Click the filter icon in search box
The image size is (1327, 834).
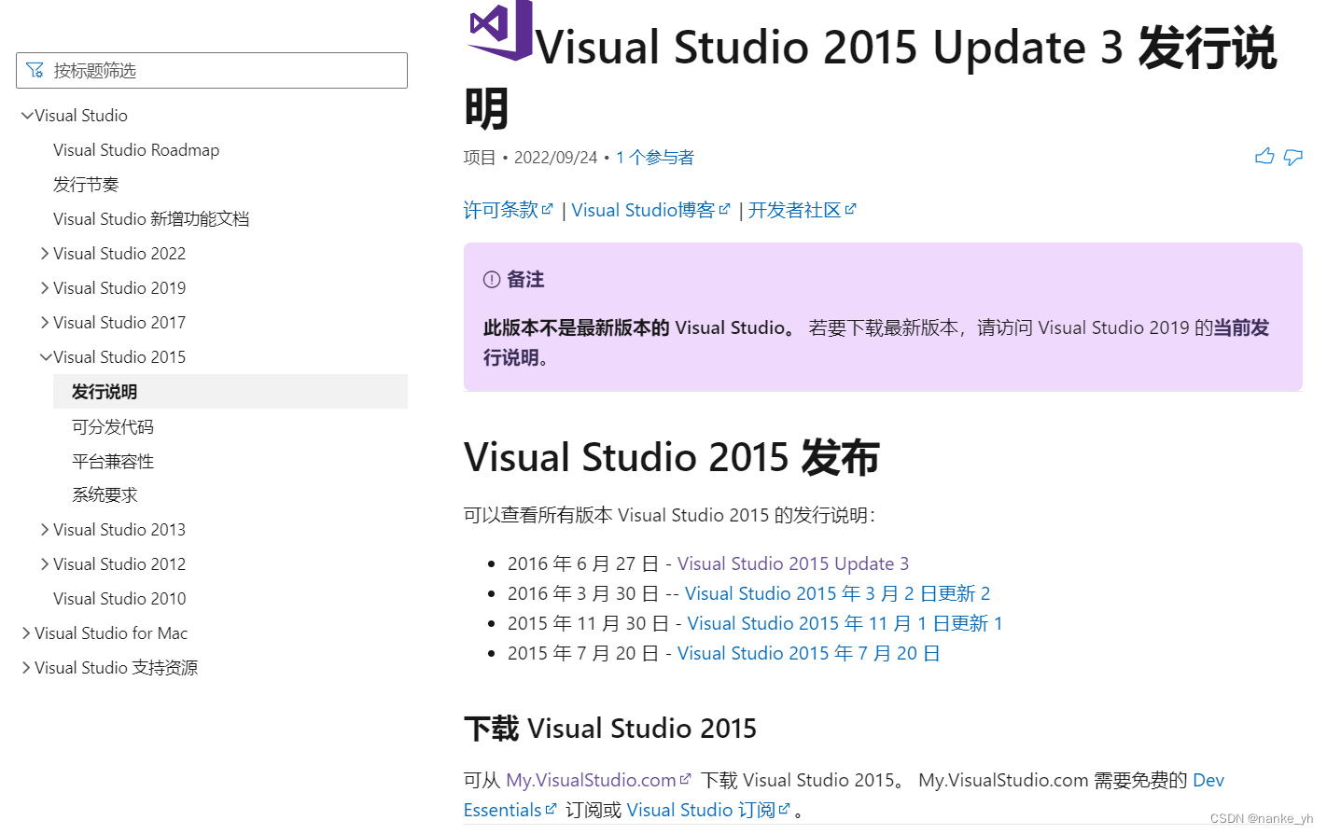pyautogui.click(x=35, y=70)
